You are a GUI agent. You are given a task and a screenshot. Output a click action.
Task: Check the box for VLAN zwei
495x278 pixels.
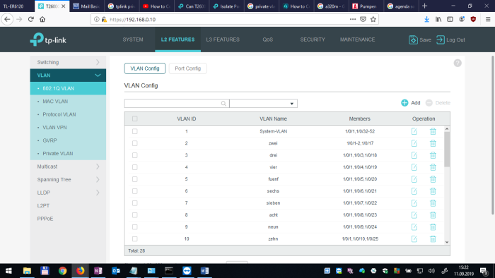coord(135,143)
